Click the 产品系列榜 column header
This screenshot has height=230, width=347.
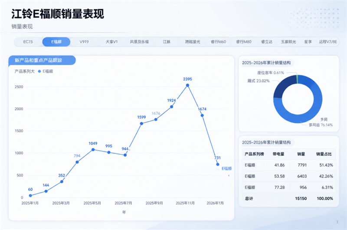click(254, 154)
